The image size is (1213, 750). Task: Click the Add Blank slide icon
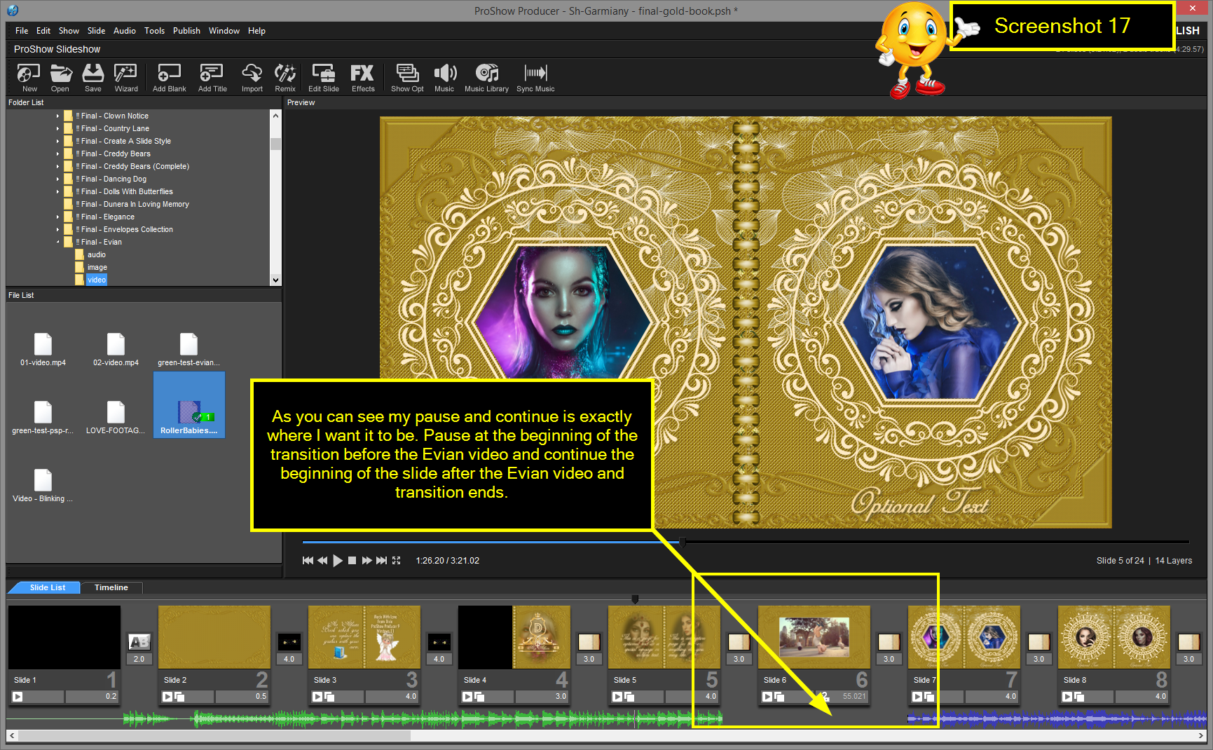(x=169, y=77)
